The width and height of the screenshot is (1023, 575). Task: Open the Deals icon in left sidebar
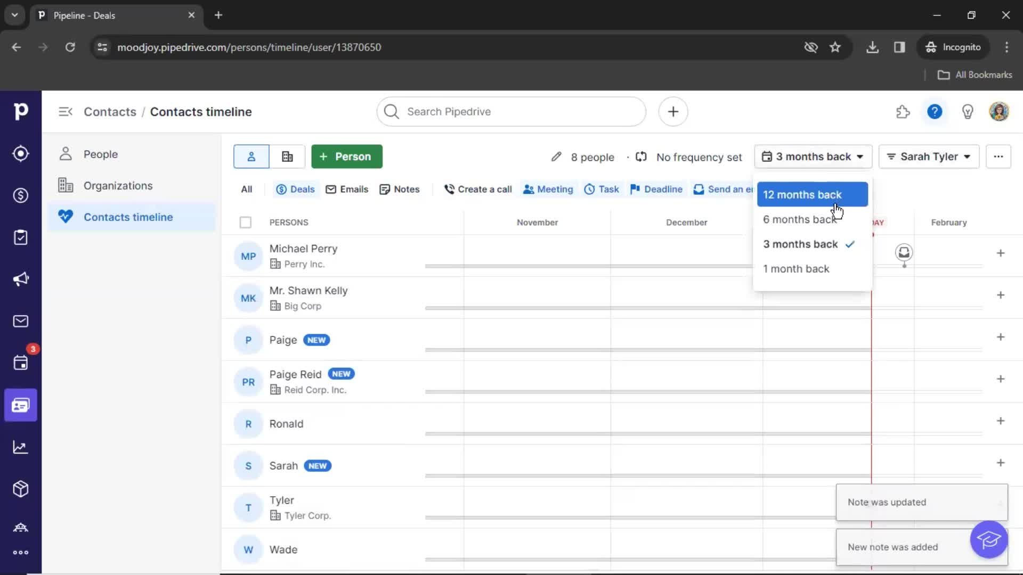point(20,195)
